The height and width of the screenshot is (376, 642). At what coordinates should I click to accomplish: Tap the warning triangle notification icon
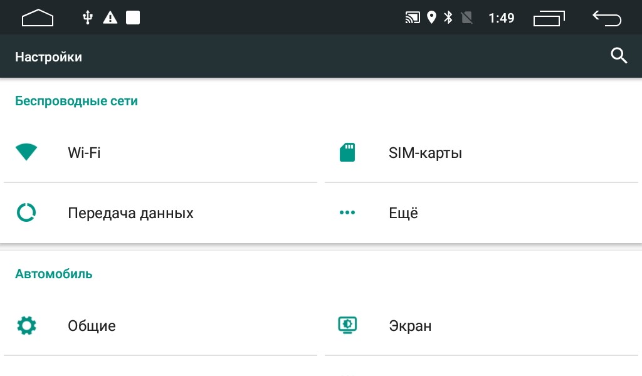tap(110, 18)
